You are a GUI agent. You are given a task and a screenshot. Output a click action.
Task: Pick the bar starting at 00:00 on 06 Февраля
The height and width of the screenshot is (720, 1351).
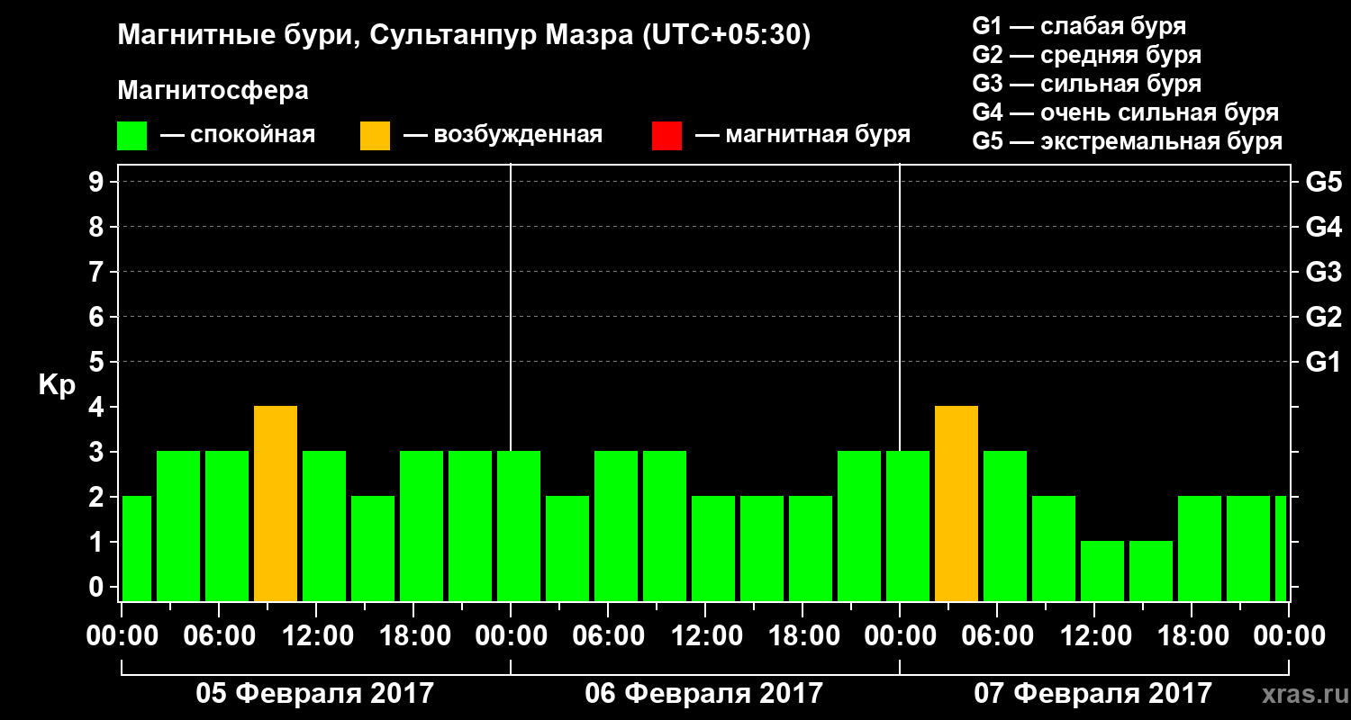point(519,526)
